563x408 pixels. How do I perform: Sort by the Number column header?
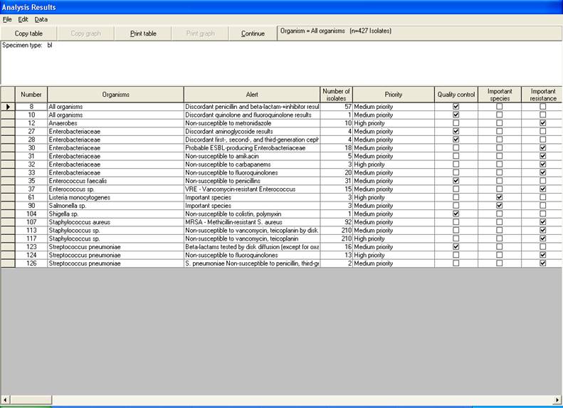click(31, 95)
